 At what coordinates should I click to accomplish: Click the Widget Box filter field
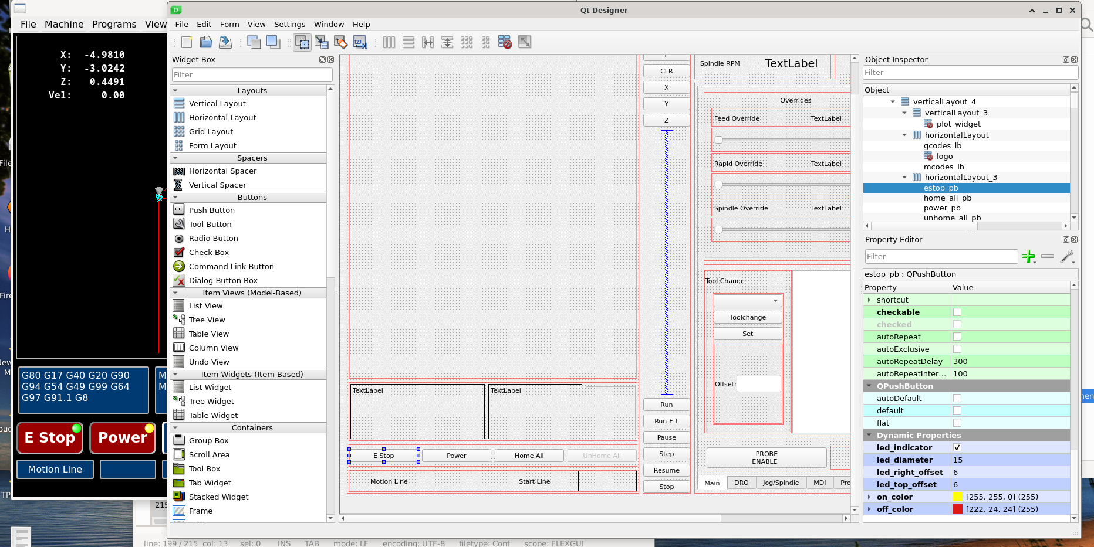click(252, 75)
